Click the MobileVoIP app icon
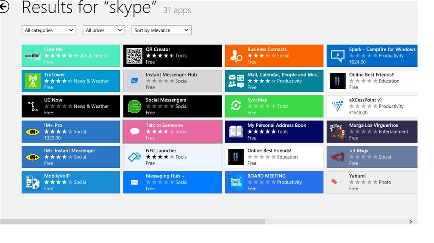 (33, 182)
